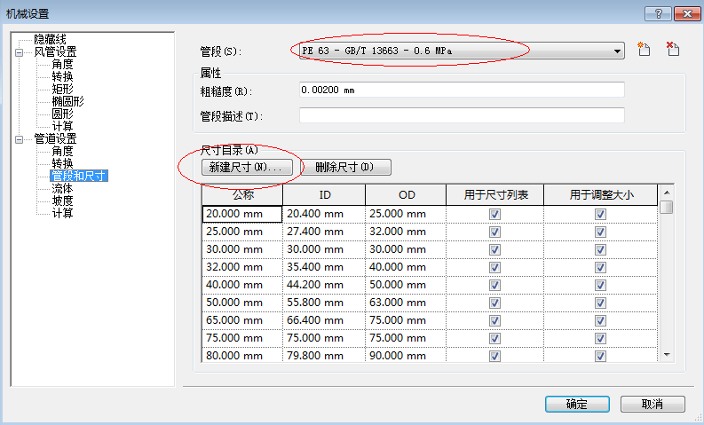Select 矩形 in the tree

62,89
